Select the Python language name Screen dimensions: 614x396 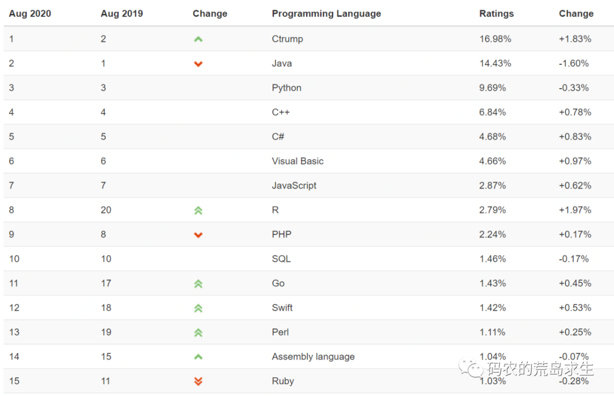(x=287, y=88)
